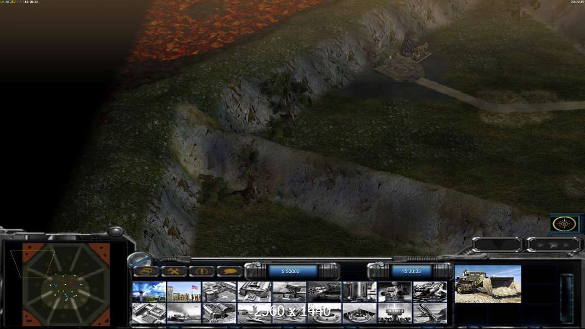Build the barracks showing soldiers and American flag
The image size is (585, 329).
(x=184, y=292)
